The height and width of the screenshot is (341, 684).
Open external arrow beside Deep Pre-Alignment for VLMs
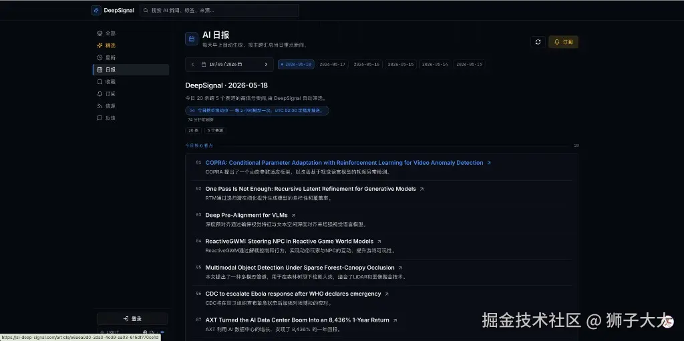click(x=293, y=216)
